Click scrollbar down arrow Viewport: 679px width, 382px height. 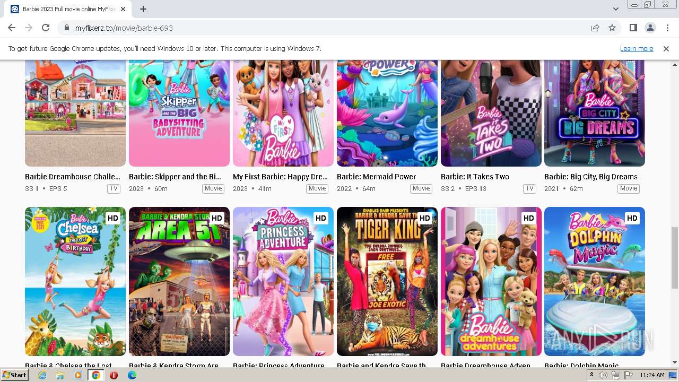[675, 362]
